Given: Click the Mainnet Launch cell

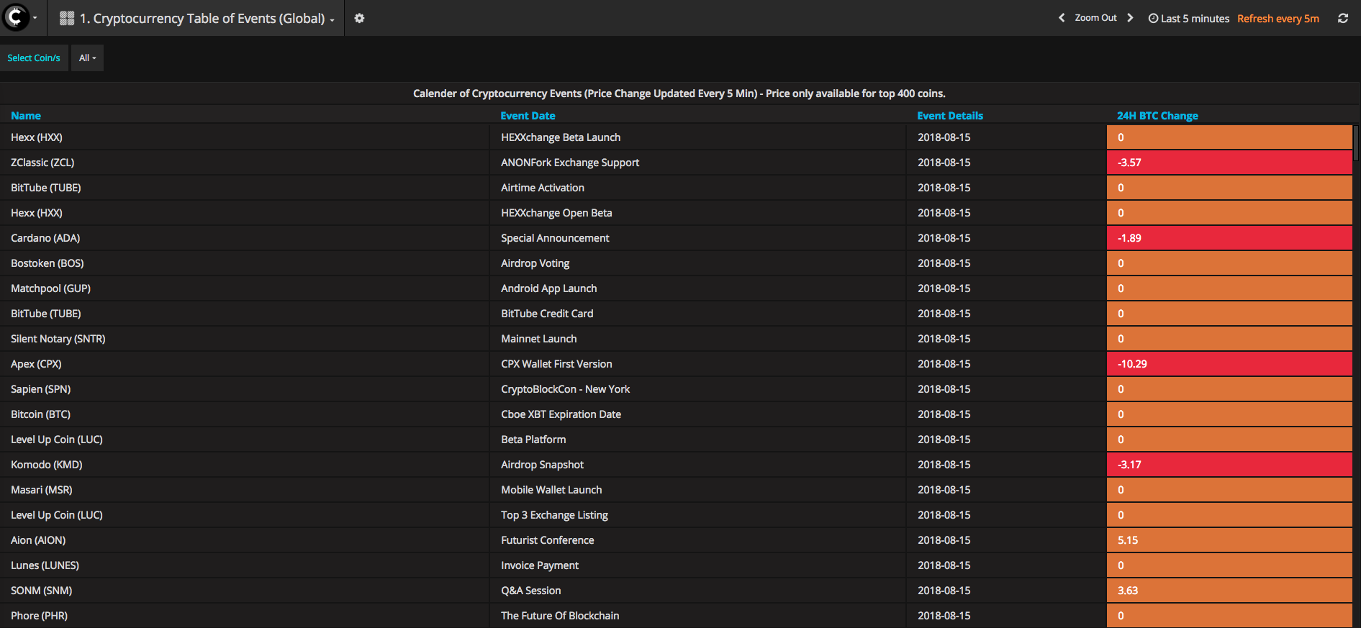Looking at the screenshot, I should pyautogui.click(x=698, y=339).
